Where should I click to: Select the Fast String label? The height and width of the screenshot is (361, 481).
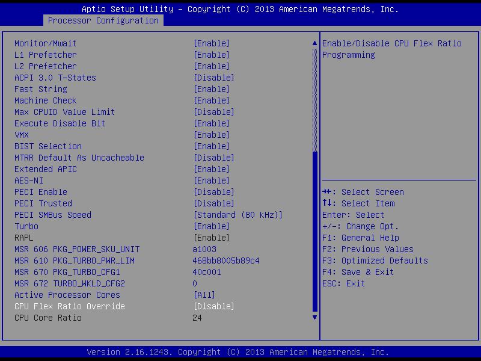41,89
